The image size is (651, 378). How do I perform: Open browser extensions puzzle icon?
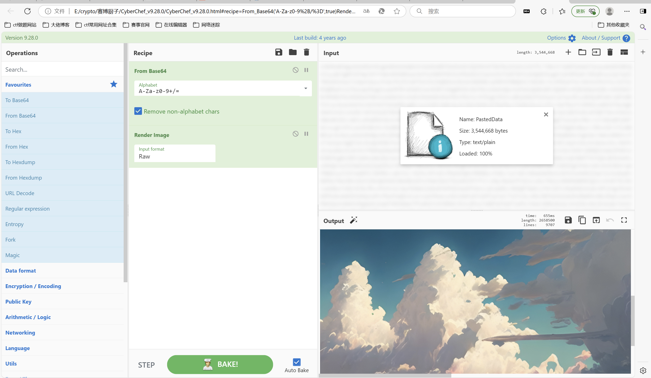(544, 11)
